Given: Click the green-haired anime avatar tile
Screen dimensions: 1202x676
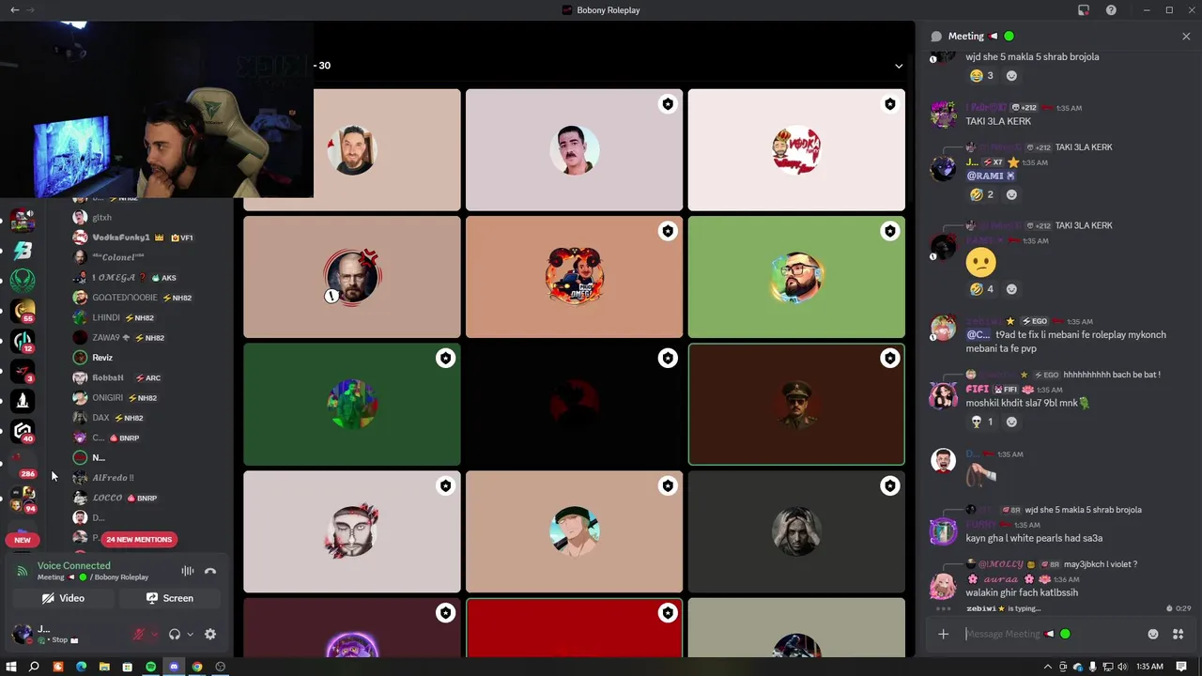Looking at the screenshot, I should pyautogui.click(x=574, y=531).
